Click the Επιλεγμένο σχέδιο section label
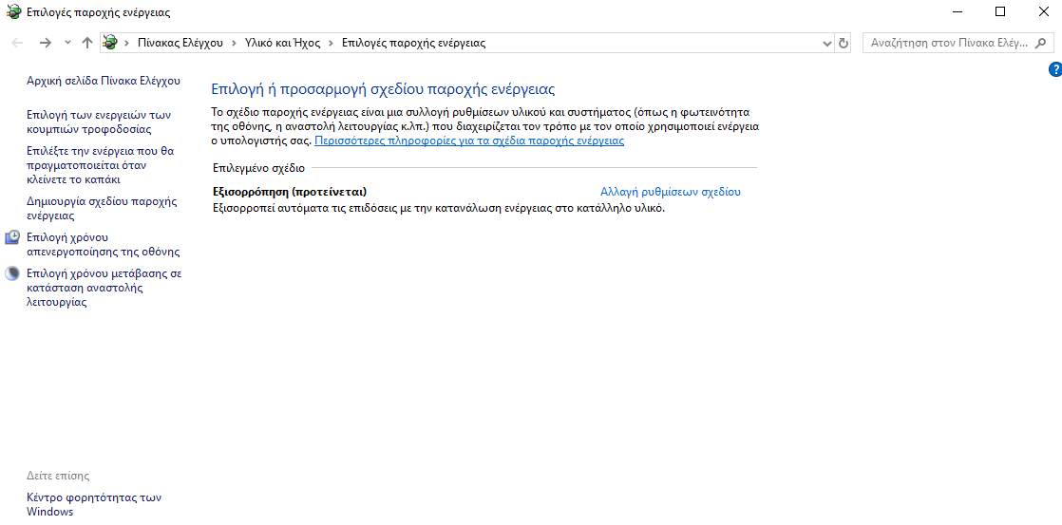1062x525 pixels. 258,168
